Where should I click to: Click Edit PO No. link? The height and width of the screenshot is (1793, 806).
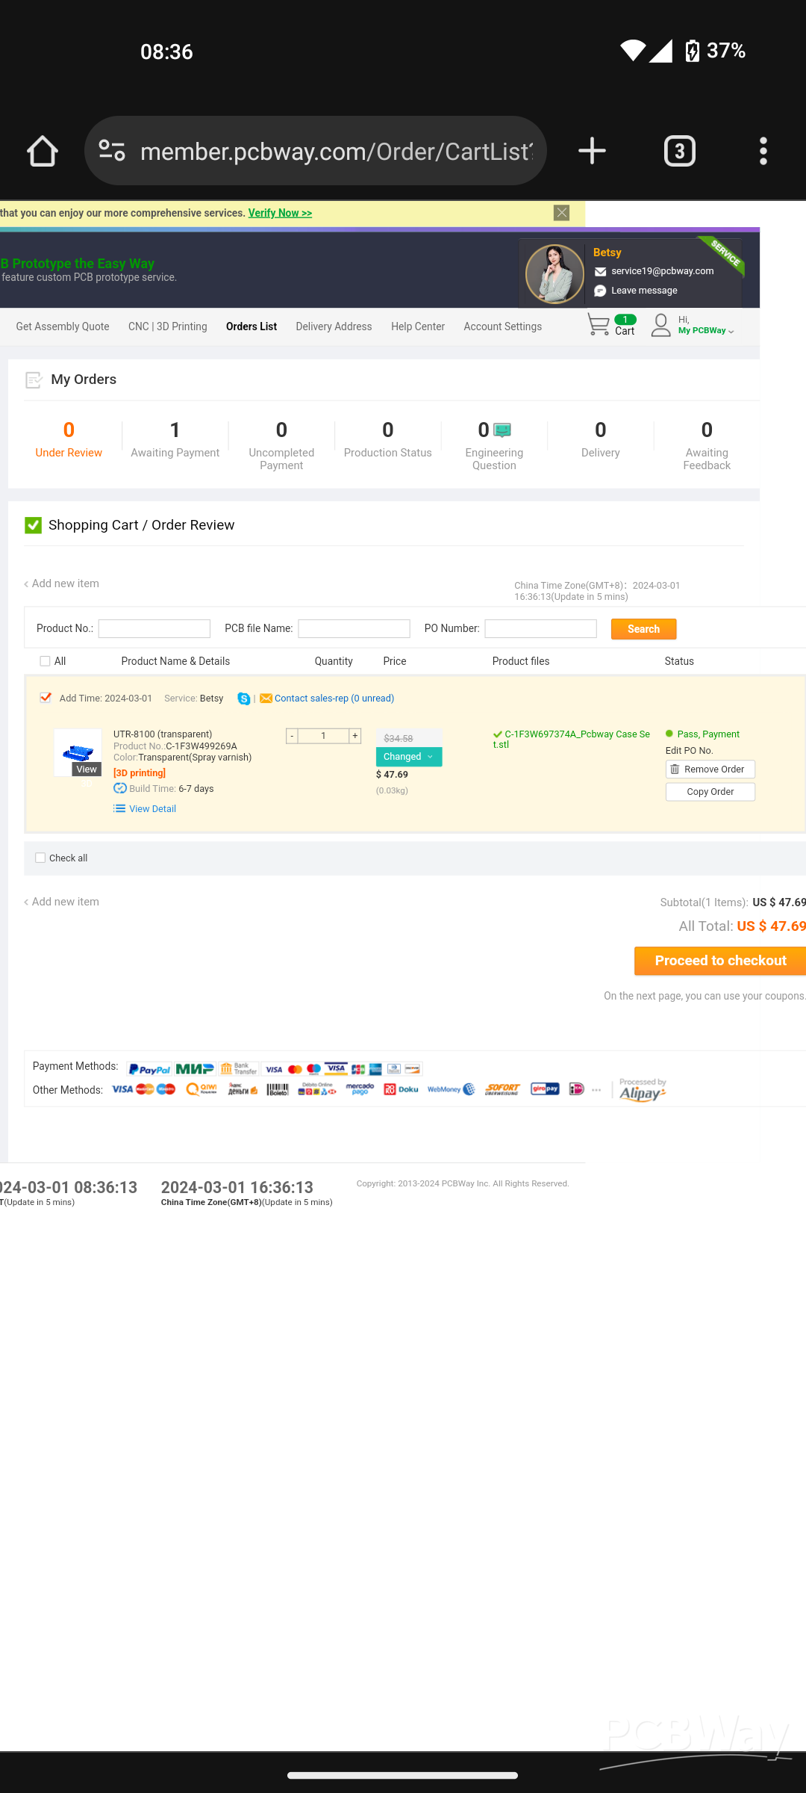click(690, 751)
